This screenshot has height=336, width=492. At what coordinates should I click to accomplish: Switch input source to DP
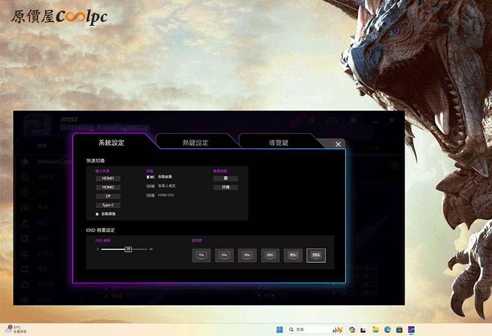pos(108,196)
